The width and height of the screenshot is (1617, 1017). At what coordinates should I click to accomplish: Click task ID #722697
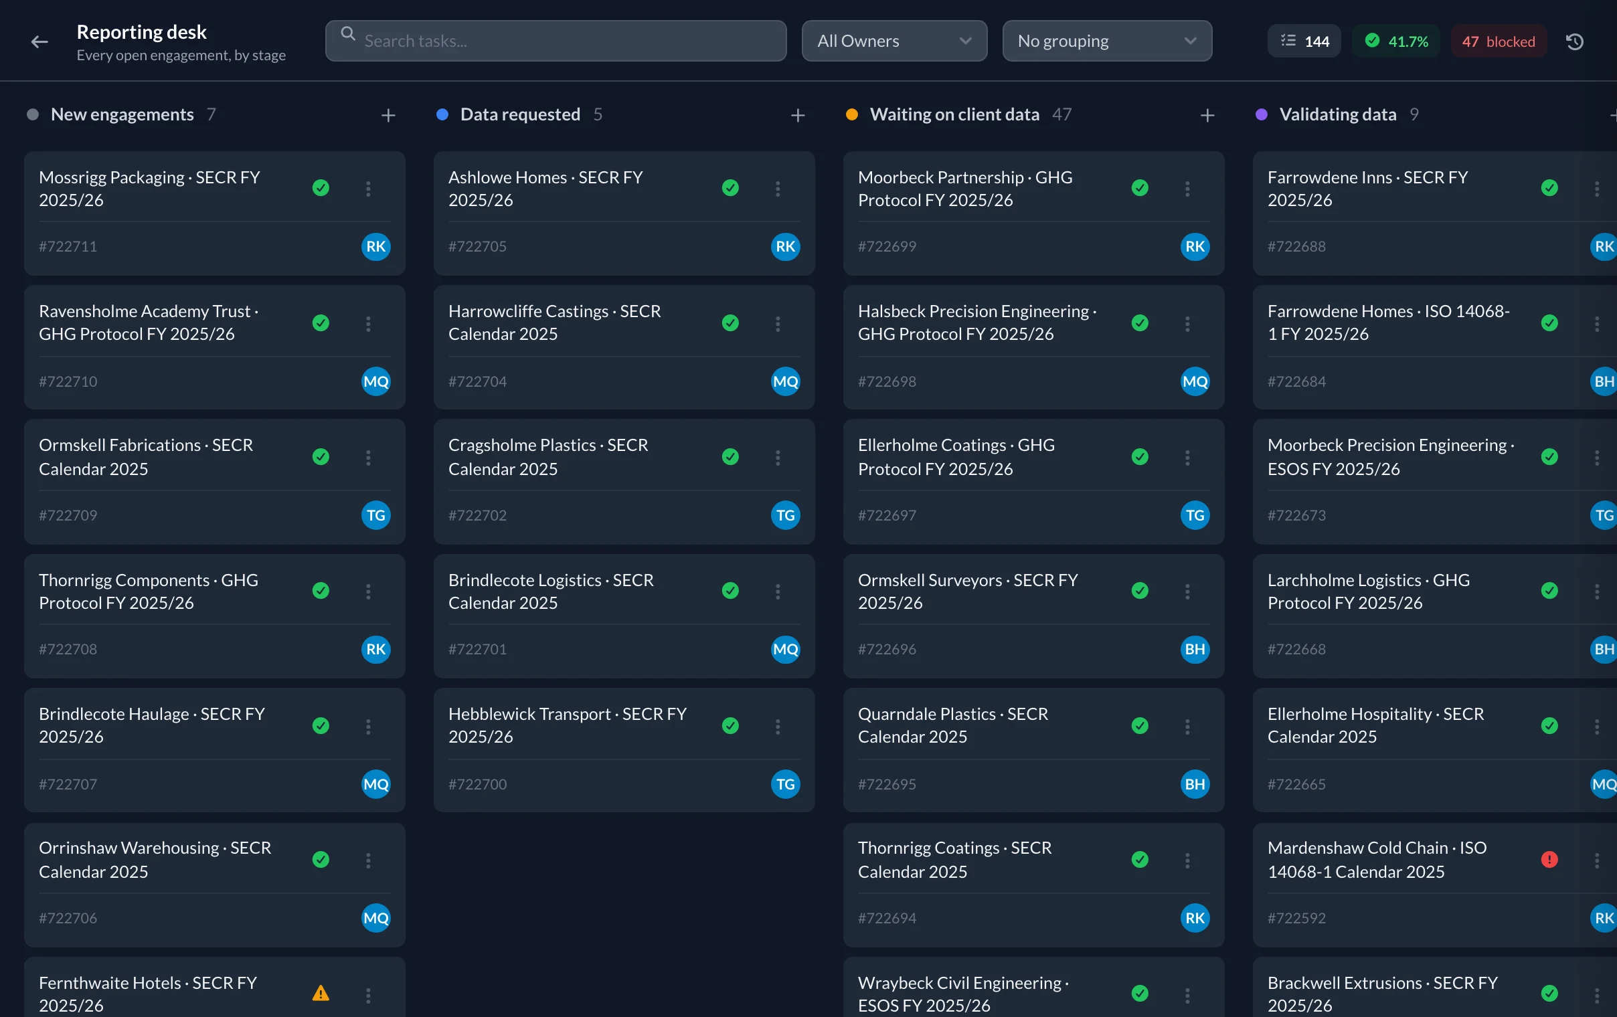887,515
